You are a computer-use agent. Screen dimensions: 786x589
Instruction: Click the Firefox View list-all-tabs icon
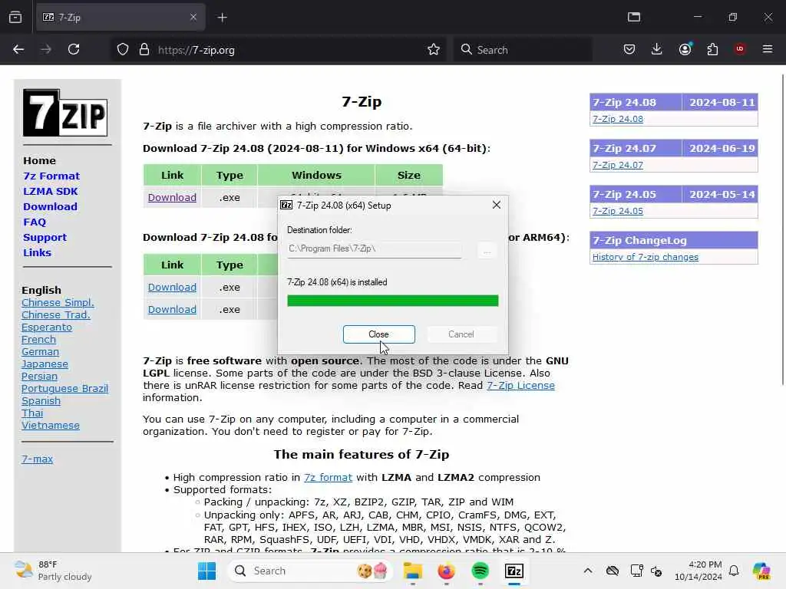[634, 18]
